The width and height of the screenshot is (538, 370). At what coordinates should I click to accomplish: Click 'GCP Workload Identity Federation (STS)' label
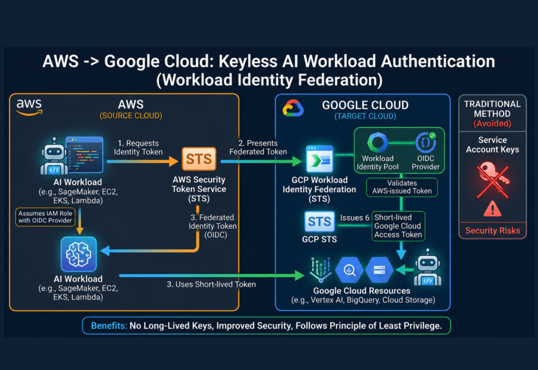pyautogui.click(x=319, y=189)
